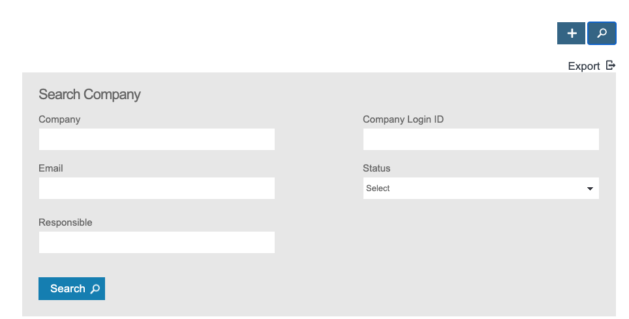This screenshot has height=319, width=629.
Task: Select the Email input box
Action: click(157, 188)
